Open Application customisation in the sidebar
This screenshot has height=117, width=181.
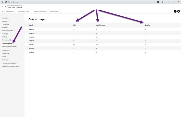tap(11, 66)
